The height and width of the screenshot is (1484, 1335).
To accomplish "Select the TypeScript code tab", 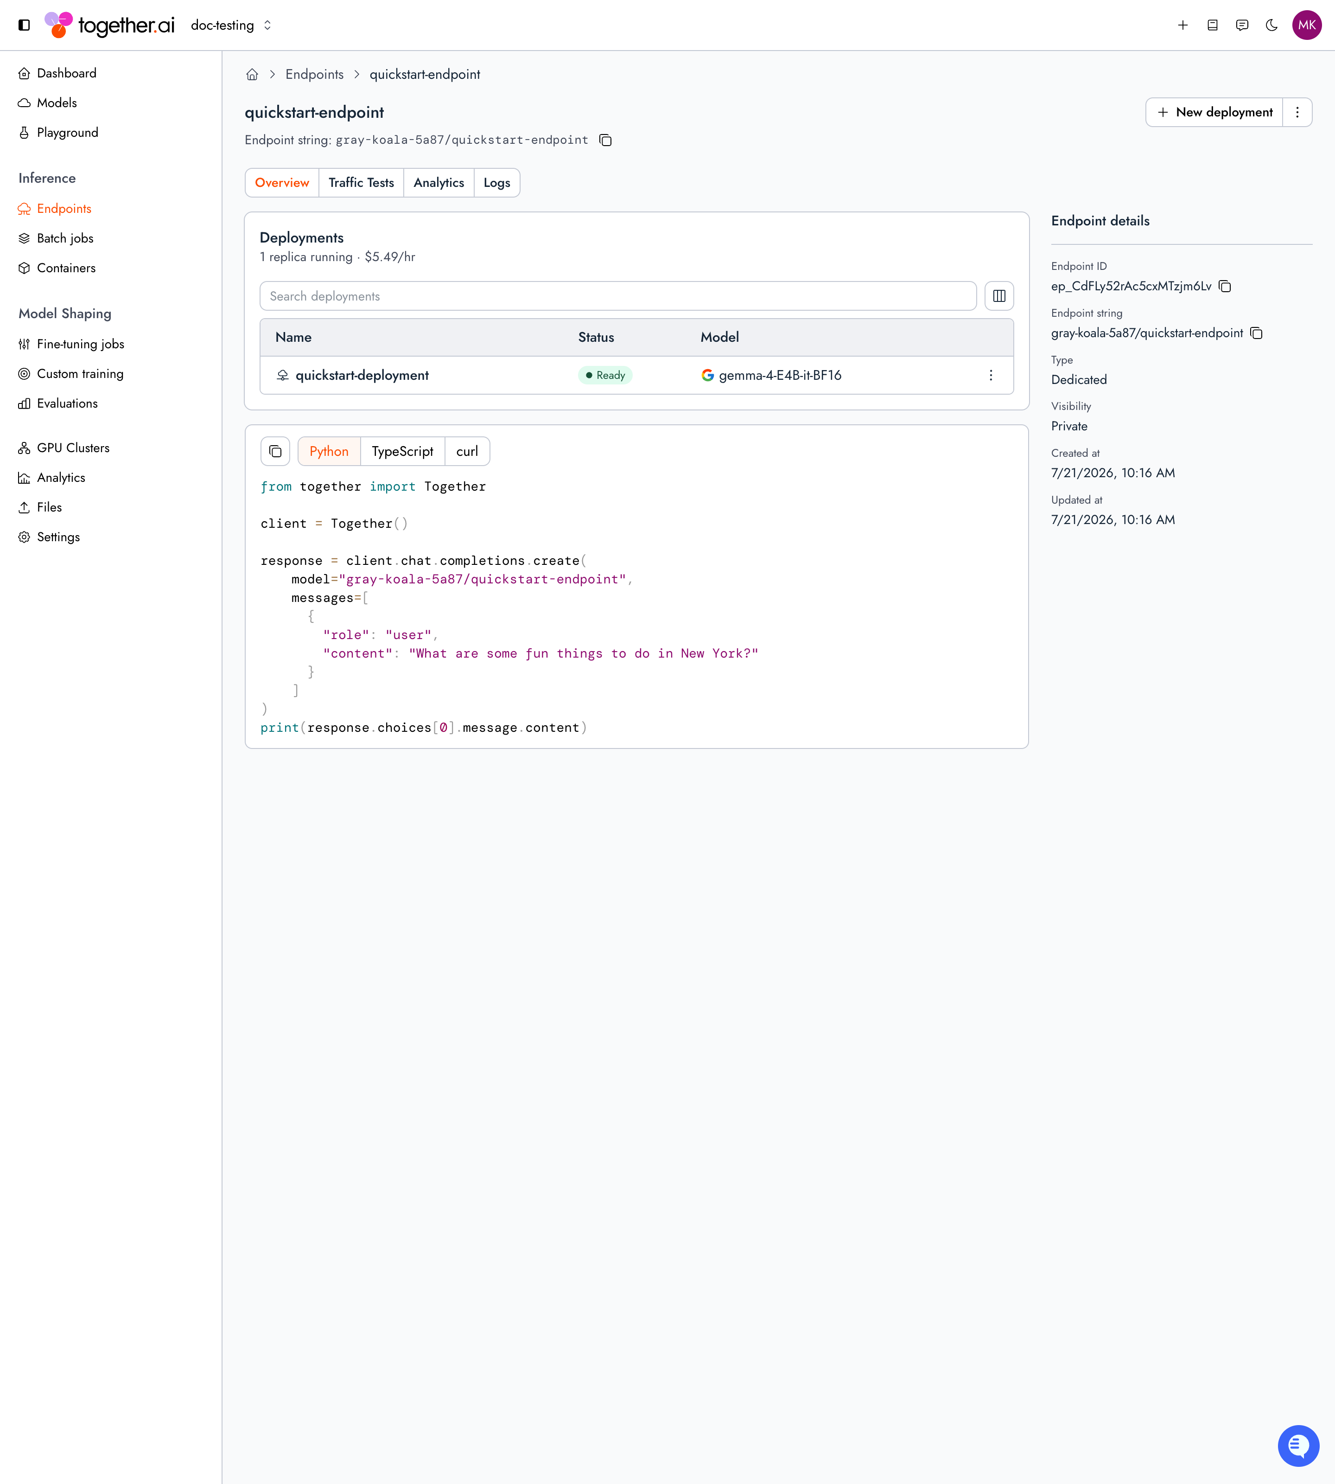I will pyautogui.click(x=402, y=451).
